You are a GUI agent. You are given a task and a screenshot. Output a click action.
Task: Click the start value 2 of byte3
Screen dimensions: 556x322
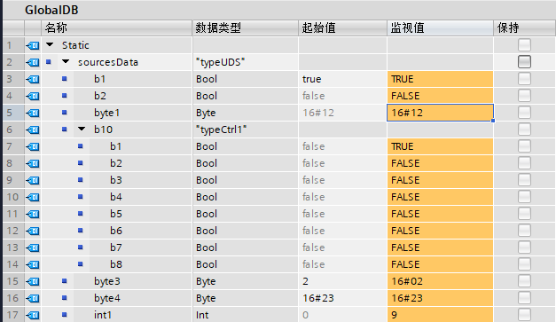click(x=342, y=281)
